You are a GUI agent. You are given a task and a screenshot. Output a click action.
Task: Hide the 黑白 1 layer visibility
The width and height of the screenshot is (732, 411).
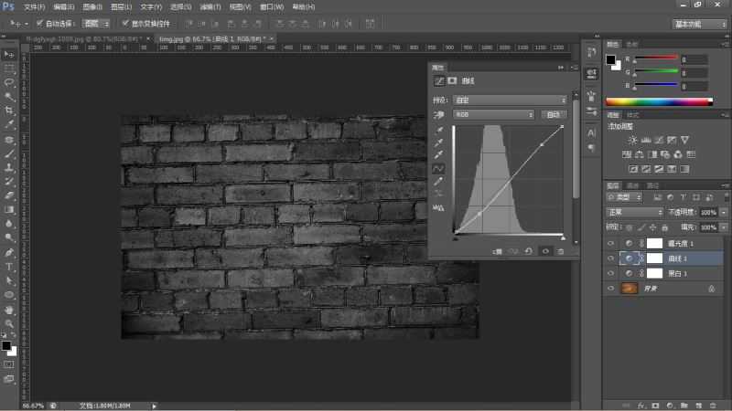click(x=611, y=273)
